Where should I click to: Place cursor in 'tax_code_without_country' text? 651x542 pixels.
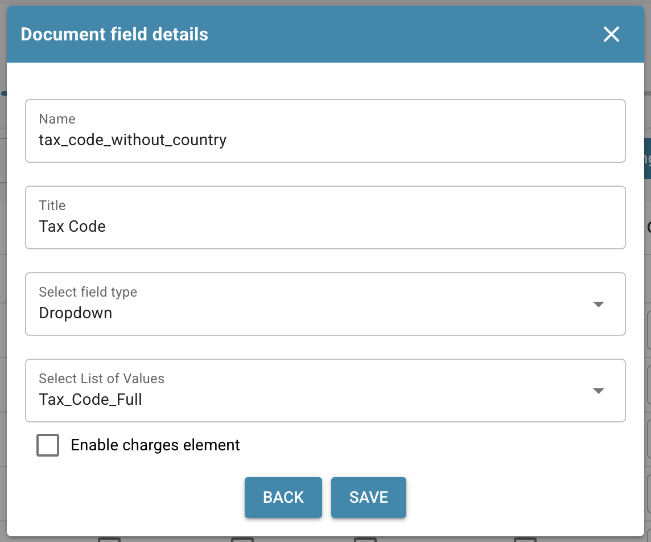pyautogui.click(x=133, y=140)
